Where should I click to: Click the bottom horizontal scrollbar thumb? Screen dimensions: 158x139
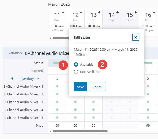coord(80,131)
